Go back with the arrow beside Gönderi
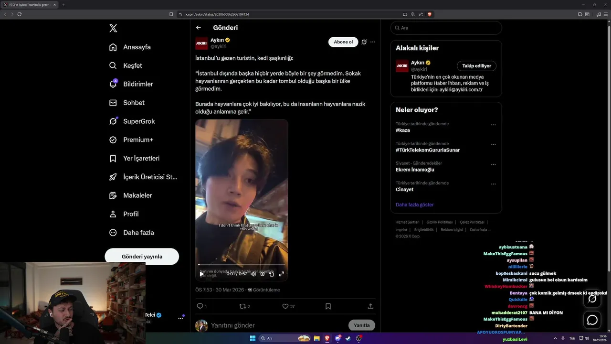Screen dimensions: 611x344 [x=199, y=28]
